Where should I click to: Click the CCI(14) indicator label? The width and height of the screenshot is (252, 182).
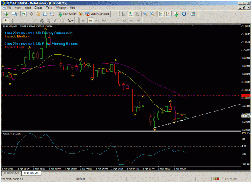point(12,134)
